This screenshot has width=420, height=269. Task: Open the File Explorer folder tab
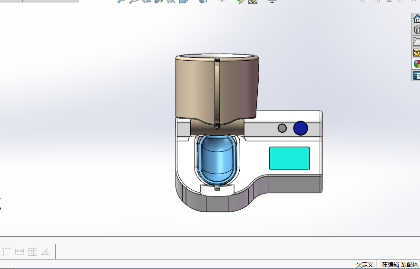[x=417, y=41]
